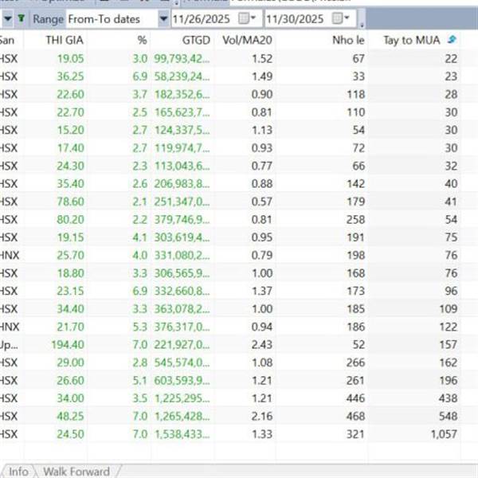Select Vol/MA20 cell 2.43
The width and height of the screenshot is (478, 478).
262,344
